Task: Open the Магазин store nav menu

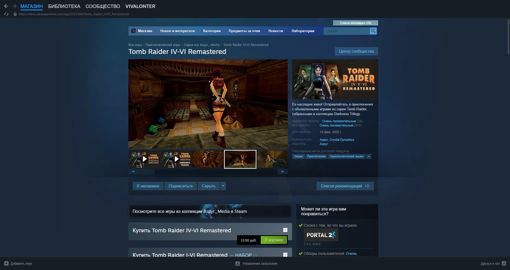Action: click(145, 31)
